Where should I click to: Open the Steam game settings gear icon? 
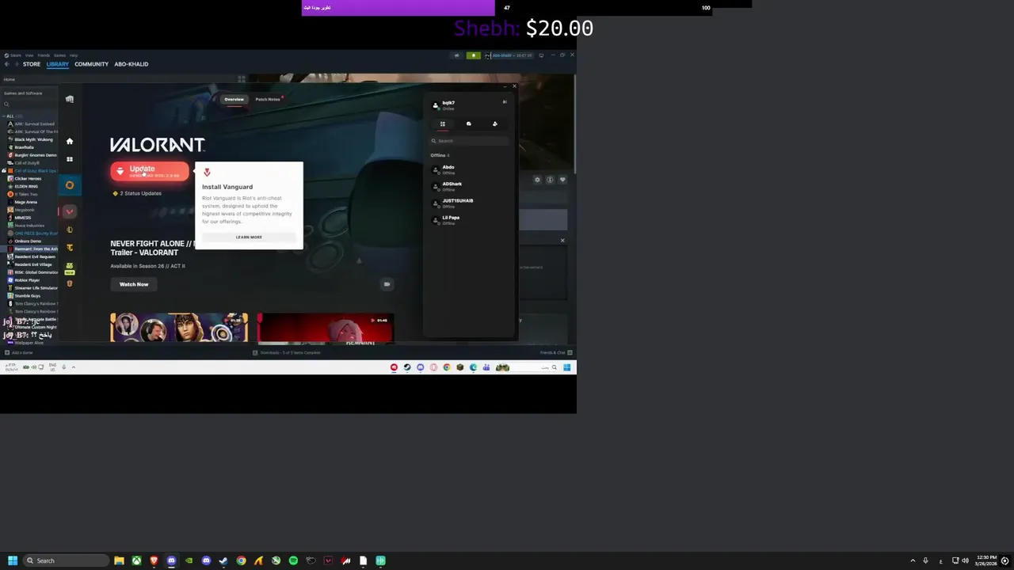pyautogui.click(x=537, y=180)
